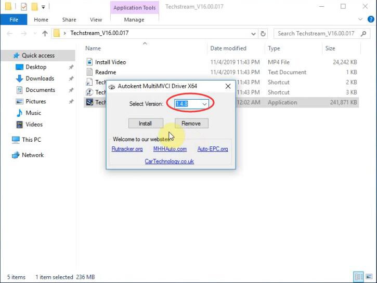Expand the ribbon with the chevron
The height and width of the screenshot is (283, 377).
tap(360, 19)
